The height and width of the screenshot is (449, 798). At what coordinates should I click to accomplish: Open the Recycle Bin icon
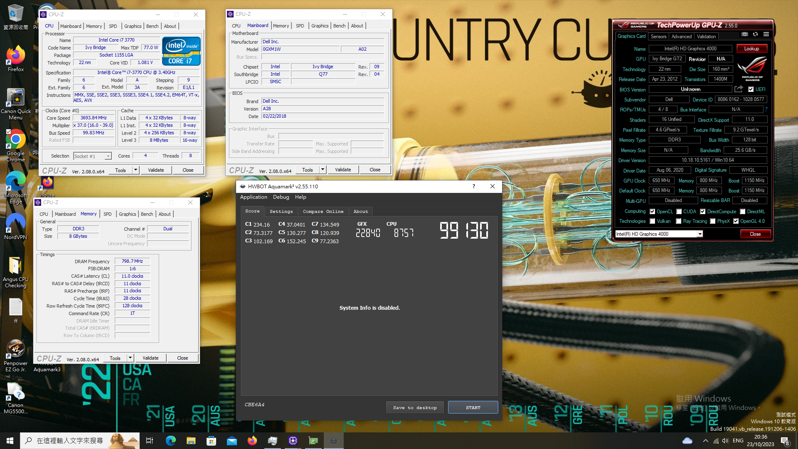tap(16, 17)
